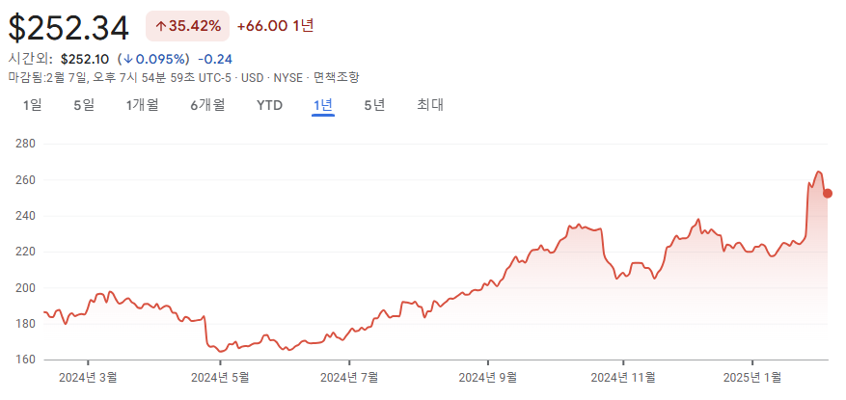Screen dimensions: 846x400
Task: Click the red endpoint dot on chart
Action: pyautogui.click(x=828, y=193)
